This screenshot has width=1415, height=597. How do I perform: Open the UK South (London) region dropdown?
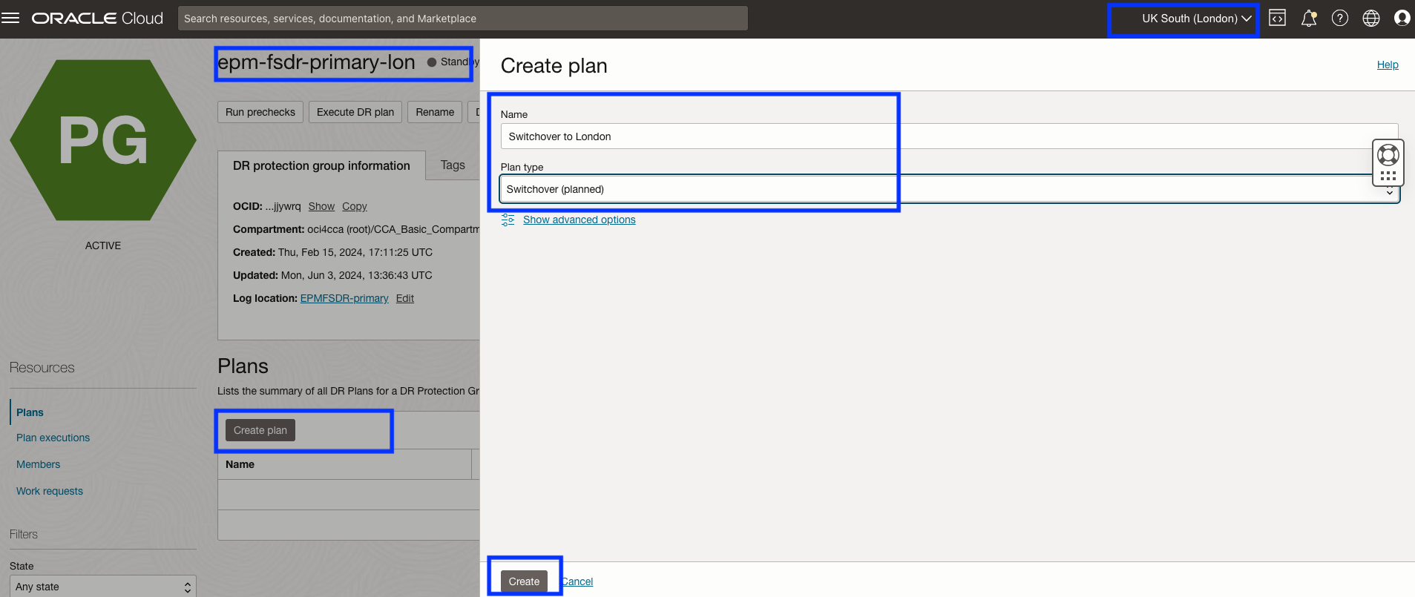[1197, 19]
